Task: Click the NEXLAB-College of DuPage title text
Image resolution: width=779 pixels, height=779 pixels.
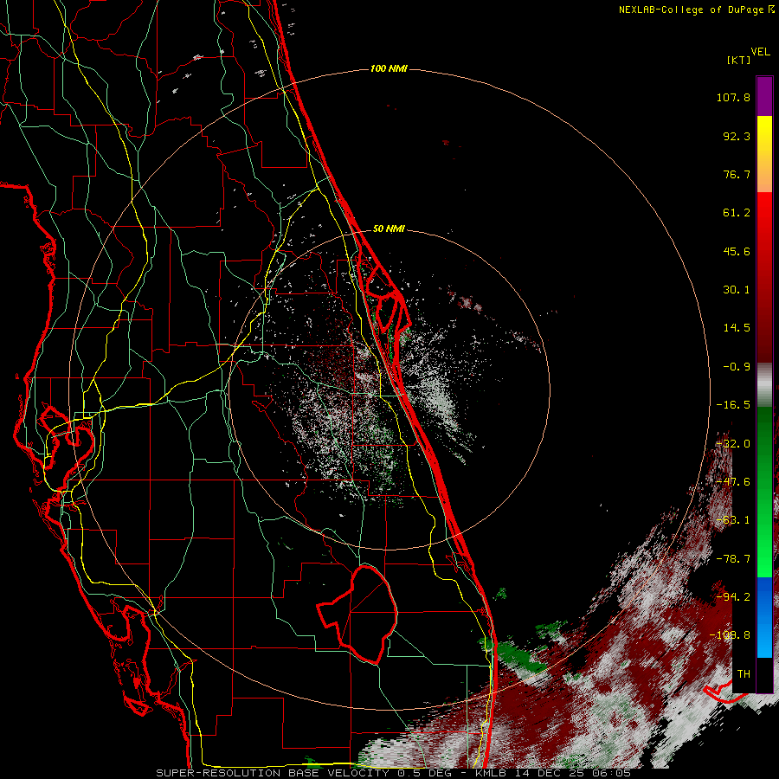Action: pos(692,10)
